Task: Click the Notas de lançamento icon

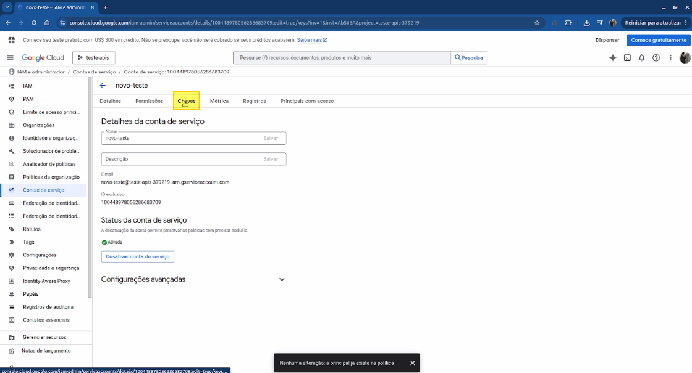Action: [12, 351]
